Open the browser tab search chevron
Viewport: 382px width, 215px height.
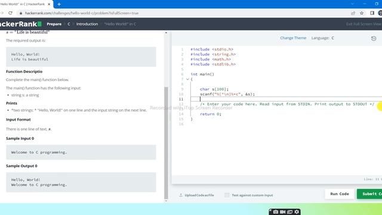pyautogui.click(x=353, y=4)
